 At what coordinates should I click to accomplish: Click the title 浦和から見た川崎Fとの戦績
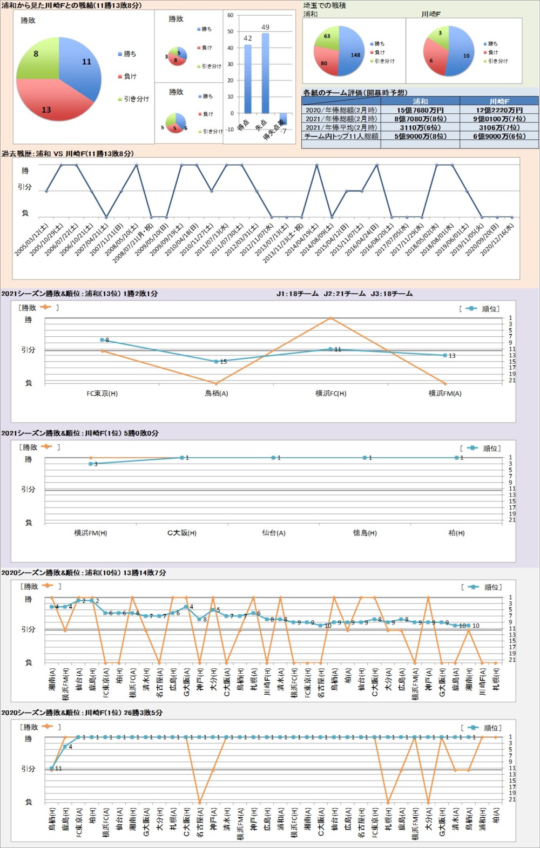(x=72, y=5)
